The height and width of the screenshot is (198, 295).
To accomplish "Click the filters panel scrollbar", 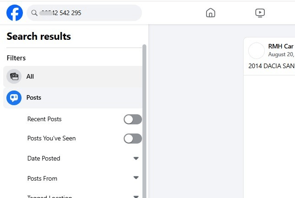I will click(145, 114).
